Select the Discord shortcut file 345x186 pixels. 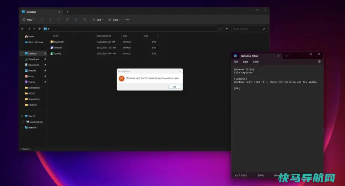[x=56, y=48]
